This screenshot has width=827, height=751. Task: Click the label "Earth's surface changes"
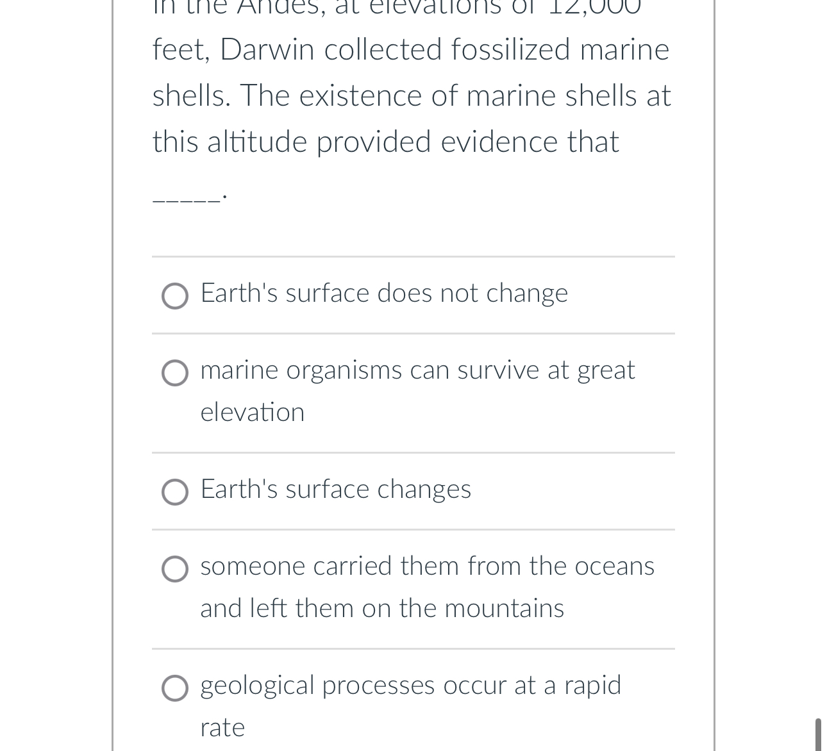click(x=335, y=490)
